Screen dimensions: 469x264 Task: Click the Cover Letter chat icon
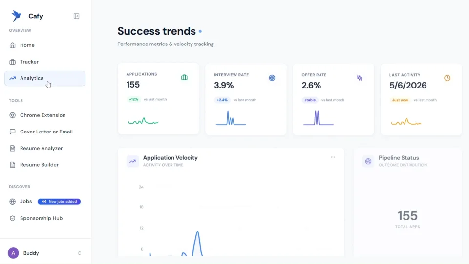click(x=12, y=132)
